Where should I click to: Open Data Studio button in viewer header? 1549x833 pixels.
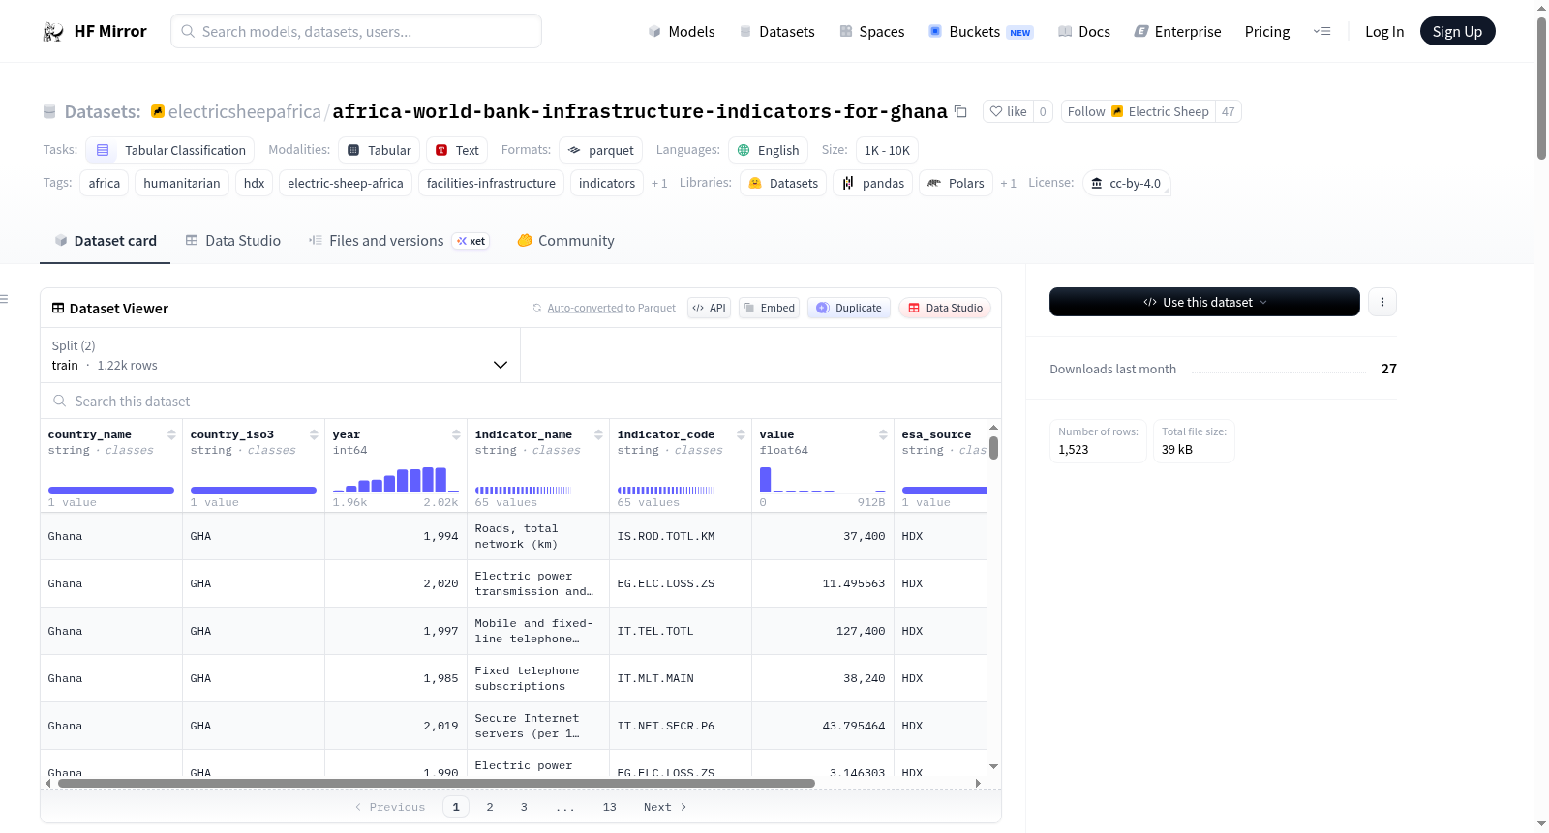(944, 308)
